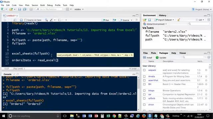Remove the acepack package
213x119 pixels.
pos(206,70)
